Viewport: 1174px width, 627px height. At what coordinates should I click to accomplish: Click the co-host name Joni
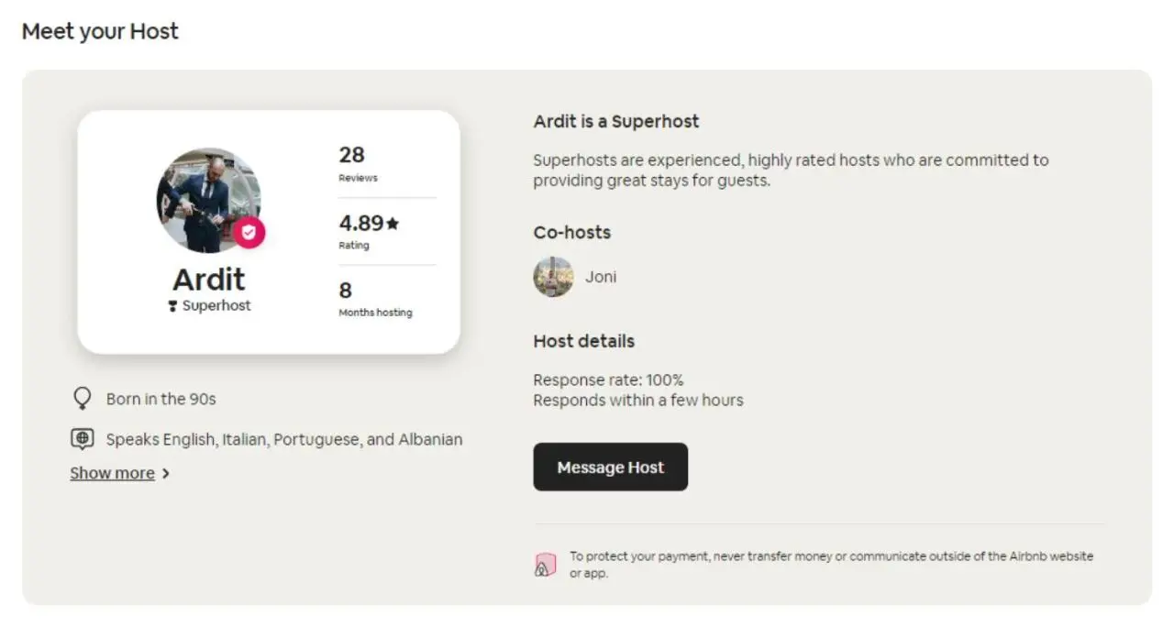(601, 277)
